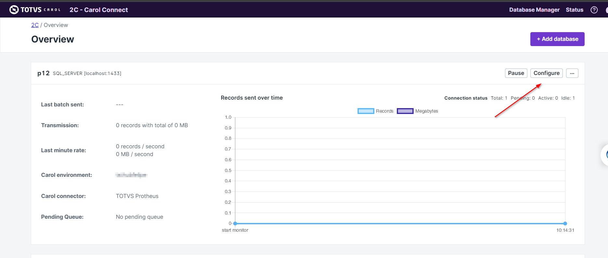608x258 pixels.
Task: Open the p12 more options ellipsis
Action: coord(572,73)
